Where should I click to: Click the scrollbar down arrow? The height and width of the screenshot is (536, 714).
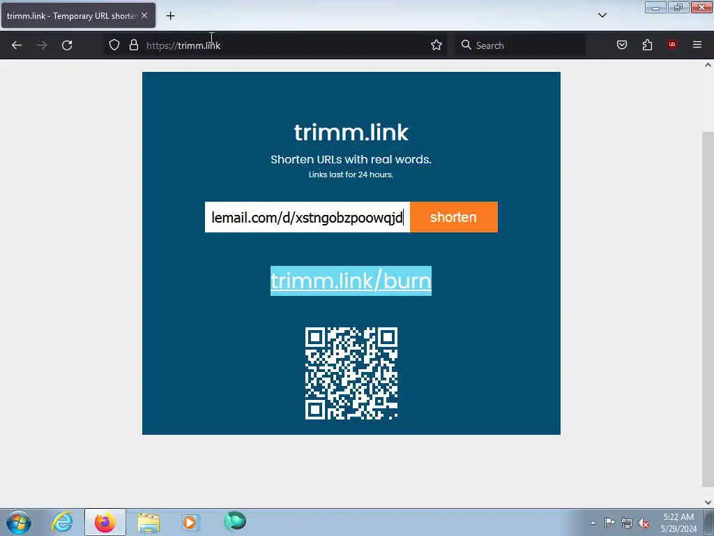click(x=708, y=502)
